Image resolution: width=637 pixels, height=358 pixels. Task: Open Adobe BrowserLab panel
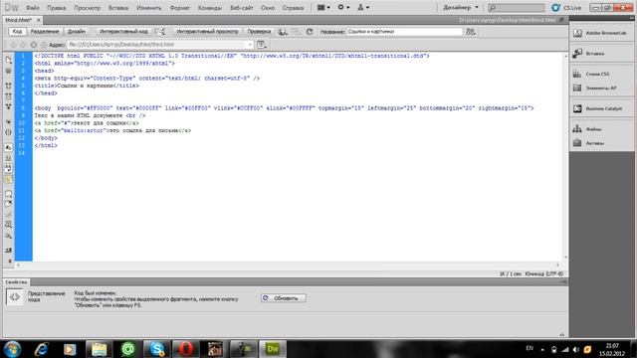pos(601,33)
